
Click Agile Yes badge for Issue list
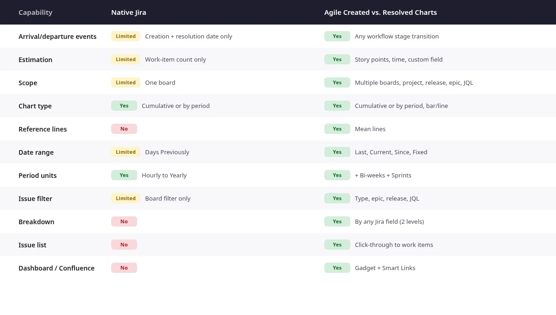(337, 245)
